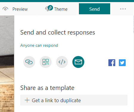Open the more options ellipsis menu
This screenshot has width=134, height=112.
click(x=123, y=9)
